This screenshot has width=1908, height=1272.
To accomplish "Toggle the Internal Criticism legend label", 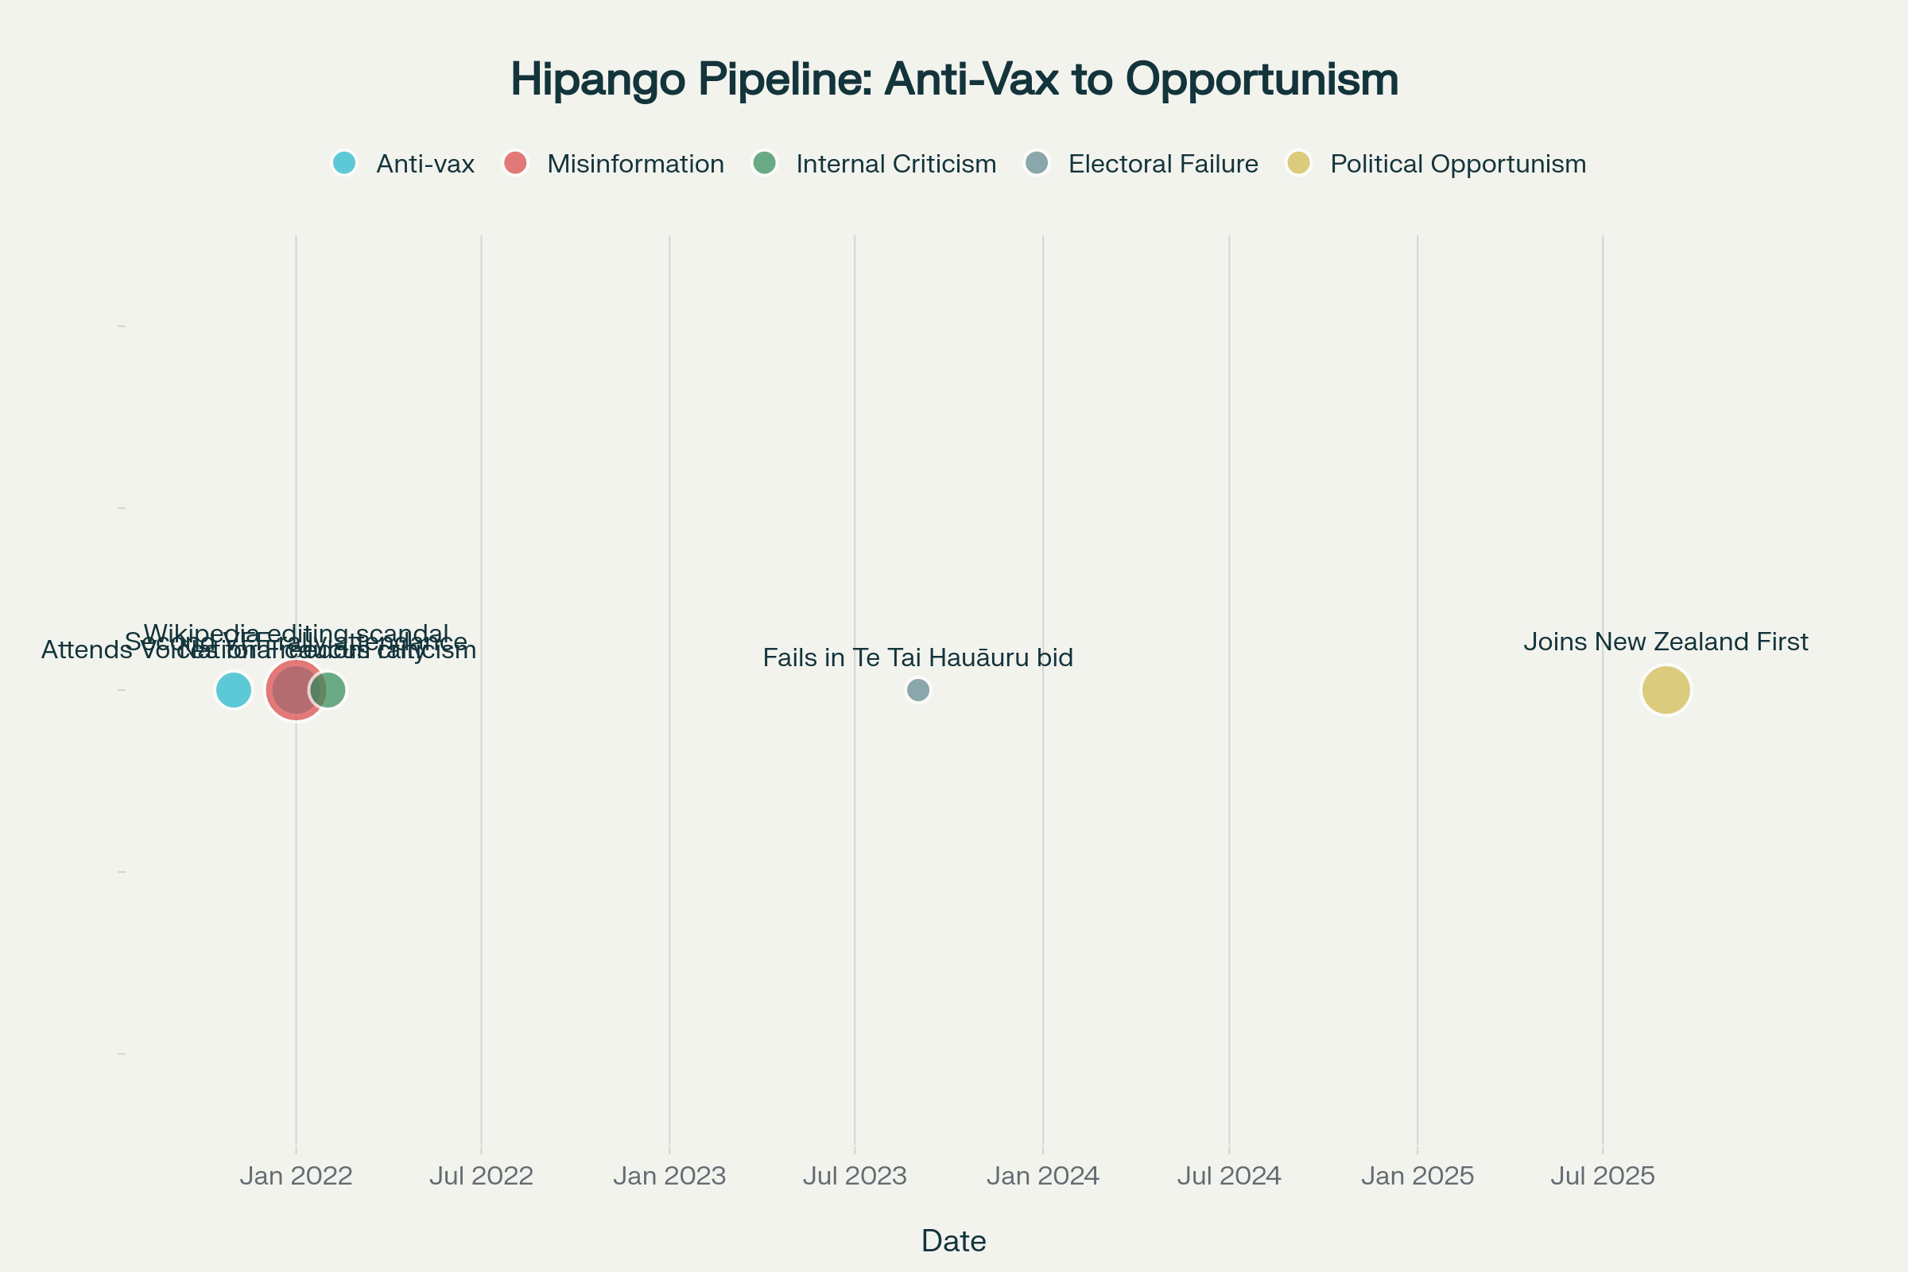I will 896,164.
